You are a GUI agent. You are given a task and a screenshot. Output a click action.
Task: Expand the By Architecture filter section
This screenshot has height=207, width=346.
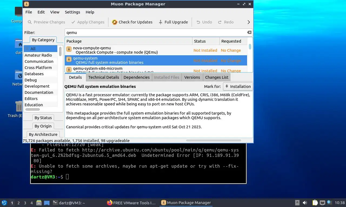click(x=43, y=134)
